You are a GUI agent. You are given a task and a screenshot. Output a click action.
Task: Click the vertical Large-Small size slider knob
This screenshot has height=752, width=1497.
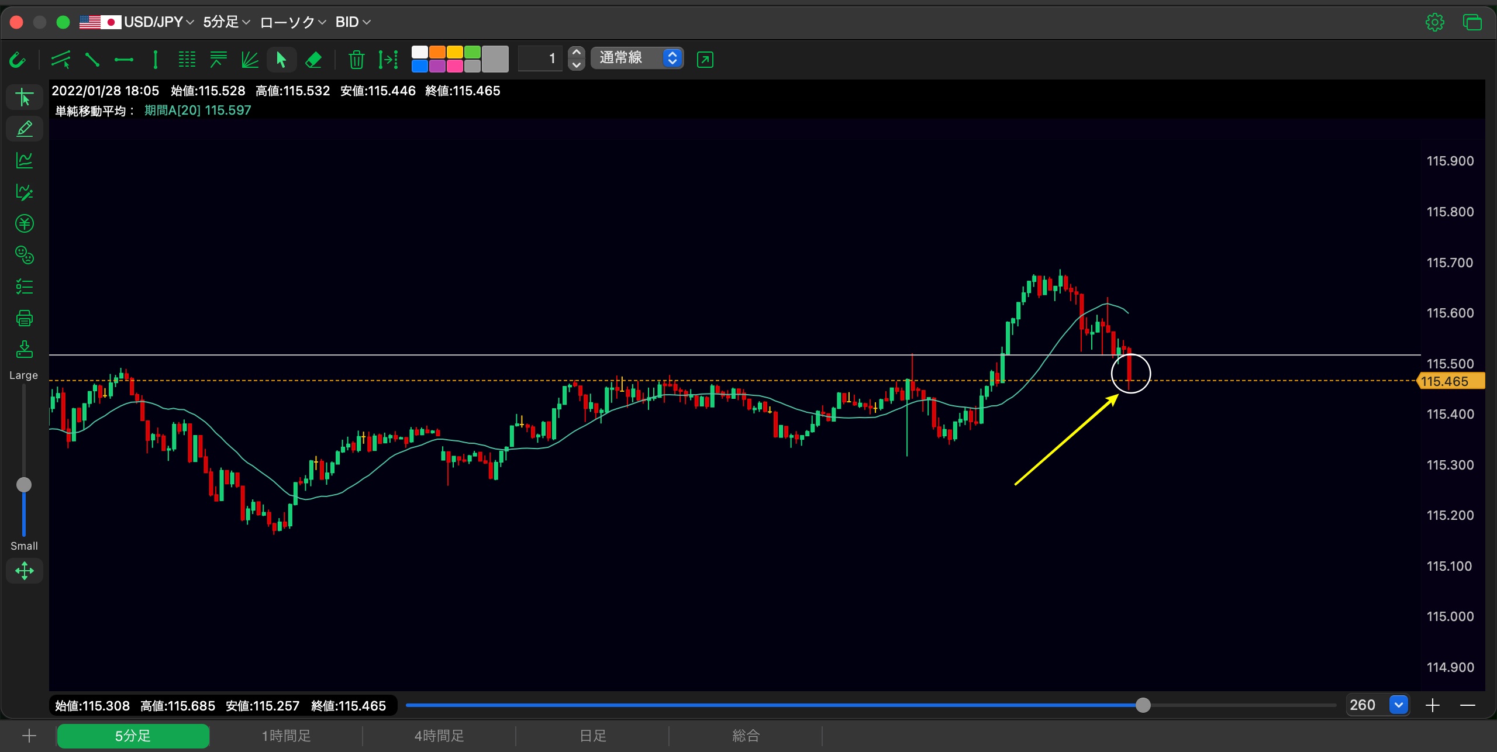(24, 485)
